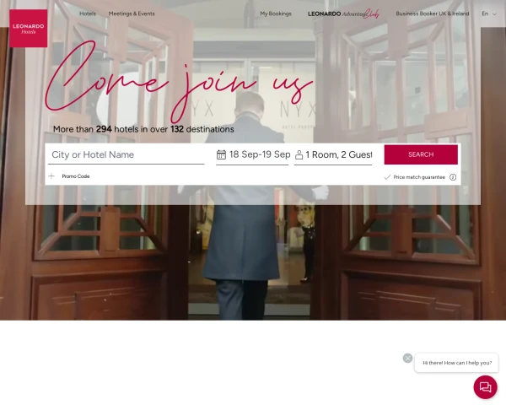Open the calendar icon for dates
The width and height of the screenshot is (506, 405).
tap(221, 154)
